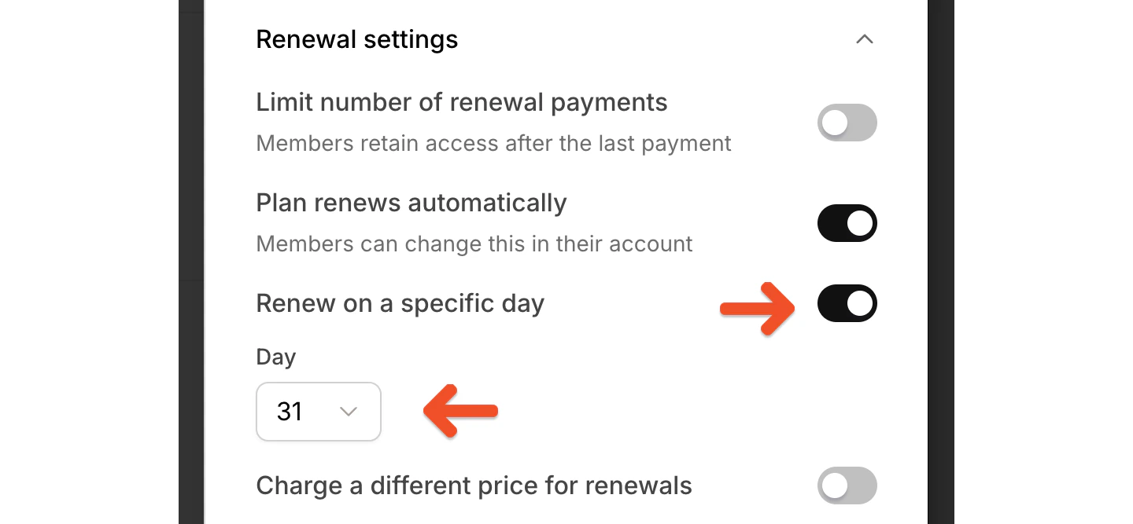The image size is (1133, 524).
Task: Click the Limit number of renewal payments label
Action: point(461,102)
